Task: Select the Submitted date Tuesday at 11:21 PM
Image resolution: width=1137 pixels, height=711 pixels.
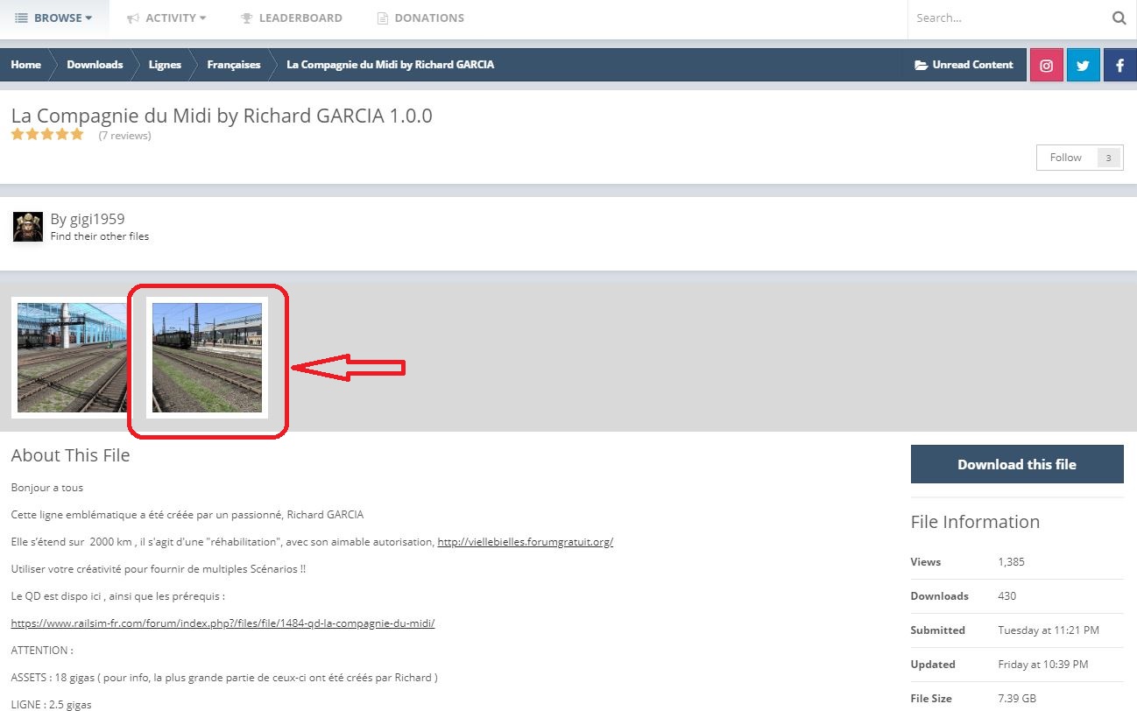Action: pyautogui.click(x=1049, y=630)
